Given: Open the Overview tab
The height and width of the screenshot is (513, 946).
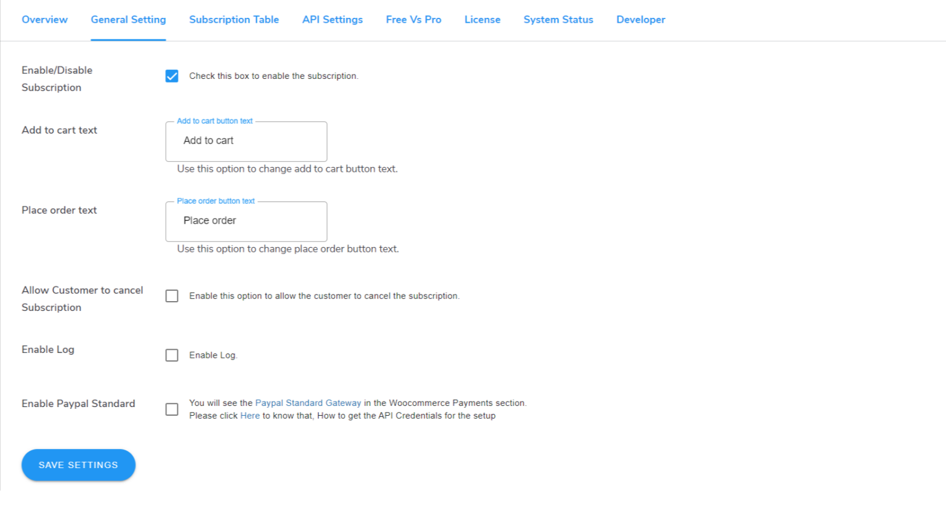Looking at the screenshot, I should (44, 20).
